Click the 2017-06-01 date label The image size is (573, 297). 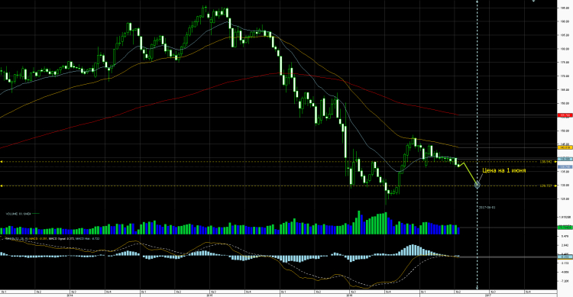pos(487,208)
